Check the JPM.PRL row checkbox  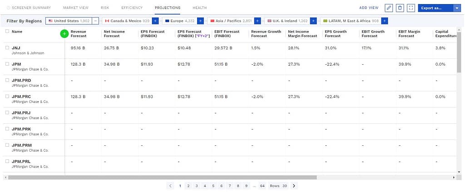7,162
